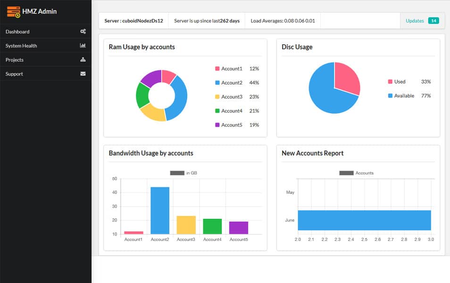The width and height of the screenshot is (450, 283).
Task: Click the Projects sitemap icon
Action: tap(83, 60)
